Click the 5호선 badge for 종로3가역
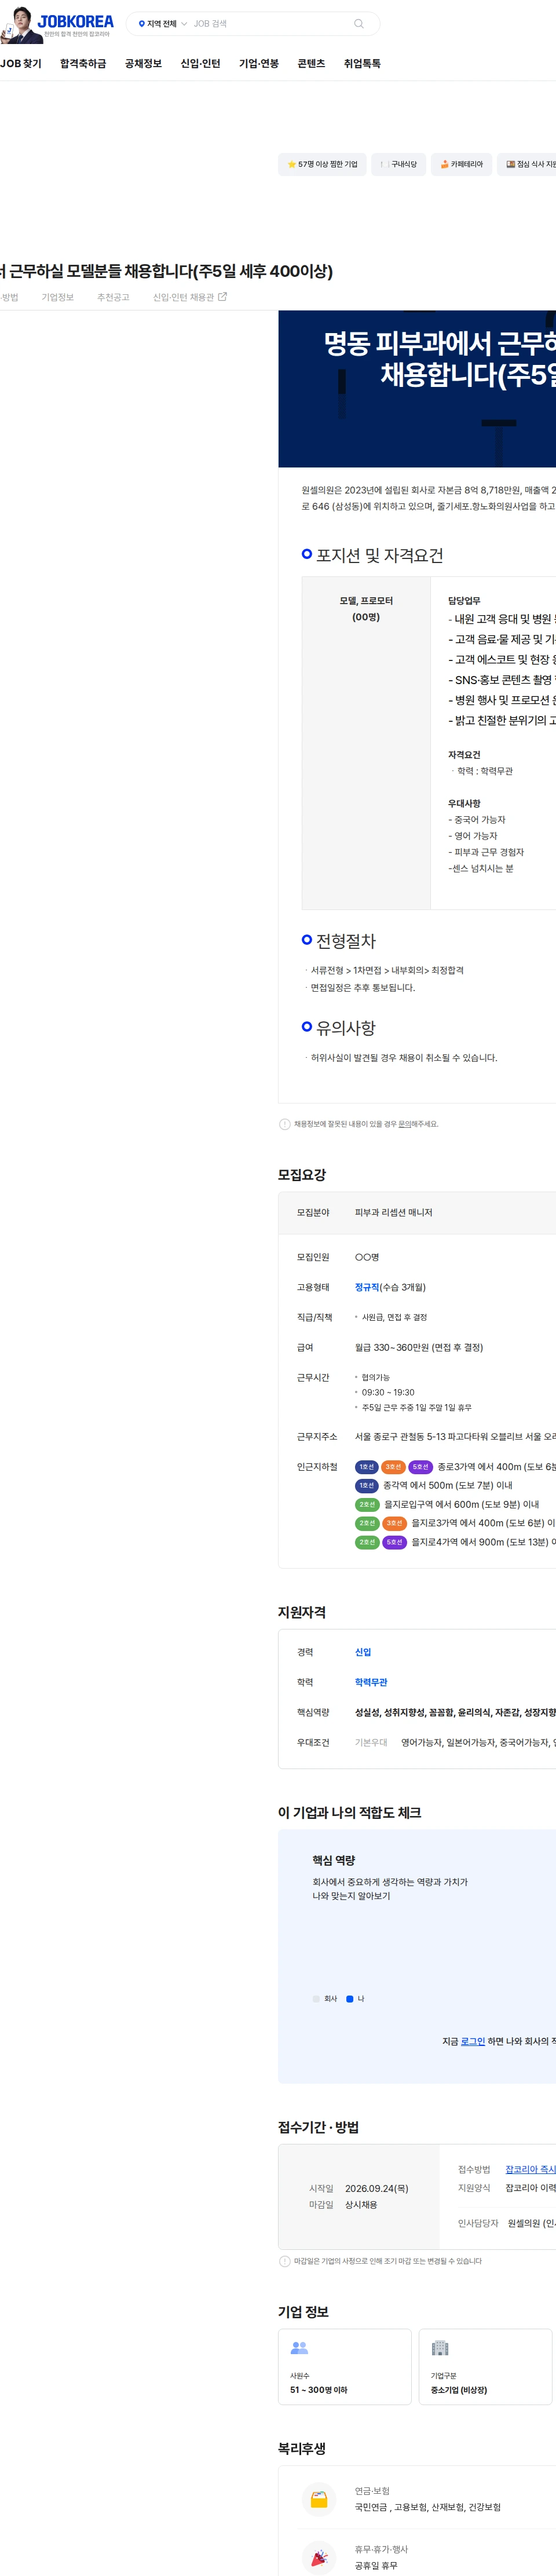This screenshot has width=556, height=2576. pos(421,1467)
